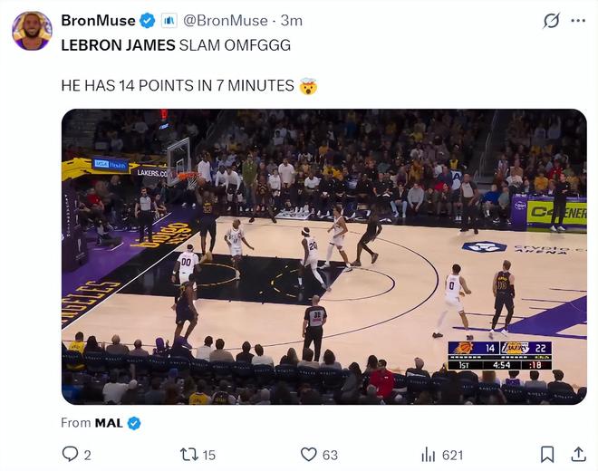Play the Lakers game video clip
Screen dimensions: 598x471
click(x=323, y=256)
